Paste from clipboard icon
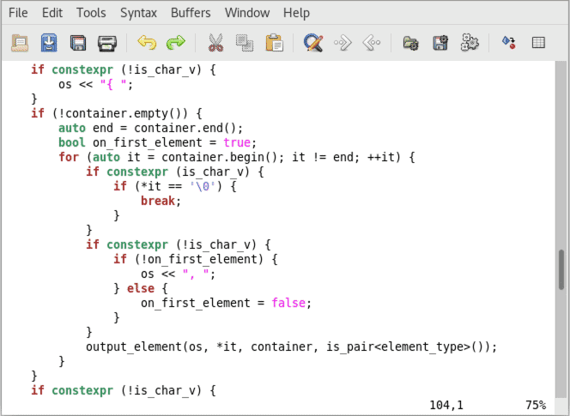 click(274, 42)
